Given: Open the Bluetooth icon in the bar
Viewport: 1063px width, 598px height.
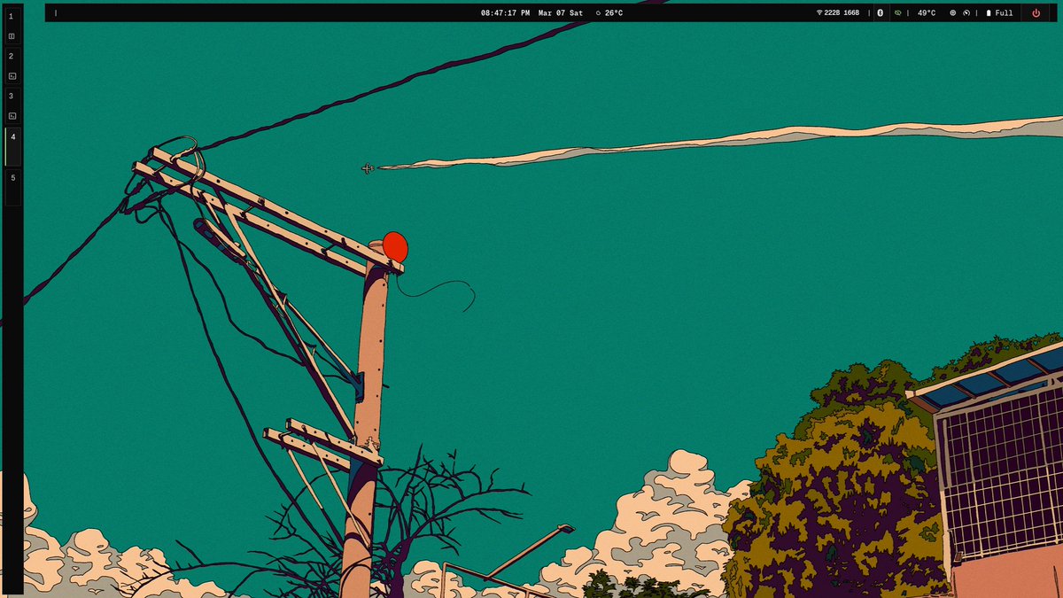Looking at the screenshot, I should [880, 13].
